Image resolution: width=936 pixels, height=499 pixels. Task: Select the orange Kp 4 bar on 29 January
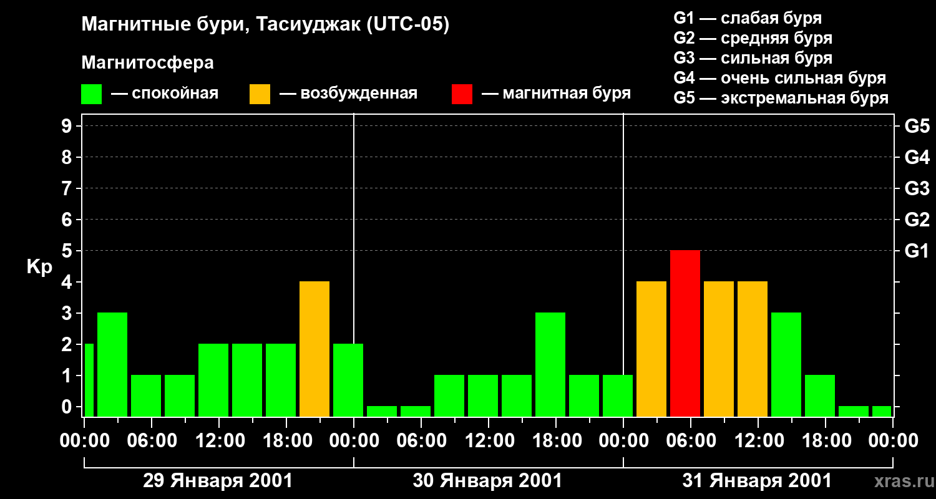coord(314,349)
